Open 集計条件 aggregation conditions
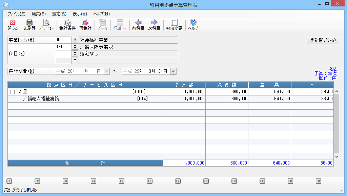347x196 pixels. [x=67, y=25]
